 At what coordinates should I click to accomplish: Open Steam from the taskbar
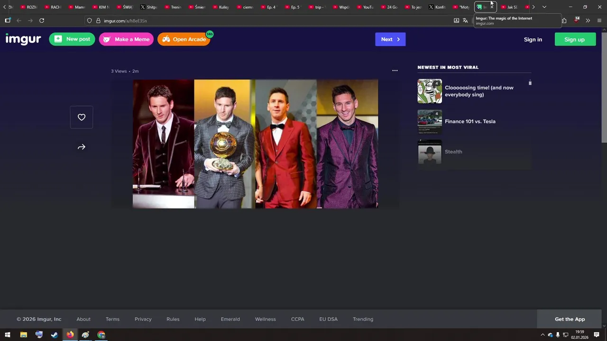pos(55,335)
